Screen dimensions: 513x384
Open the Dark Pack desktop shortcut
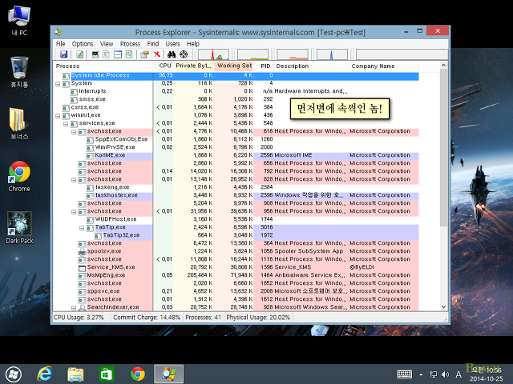click(x=19, y=228)
